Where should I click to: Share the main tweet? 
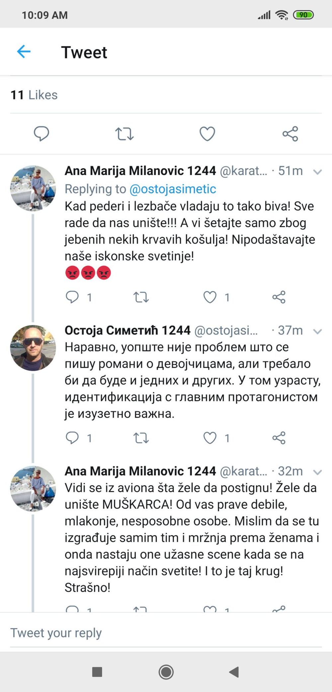click(290, 133)
